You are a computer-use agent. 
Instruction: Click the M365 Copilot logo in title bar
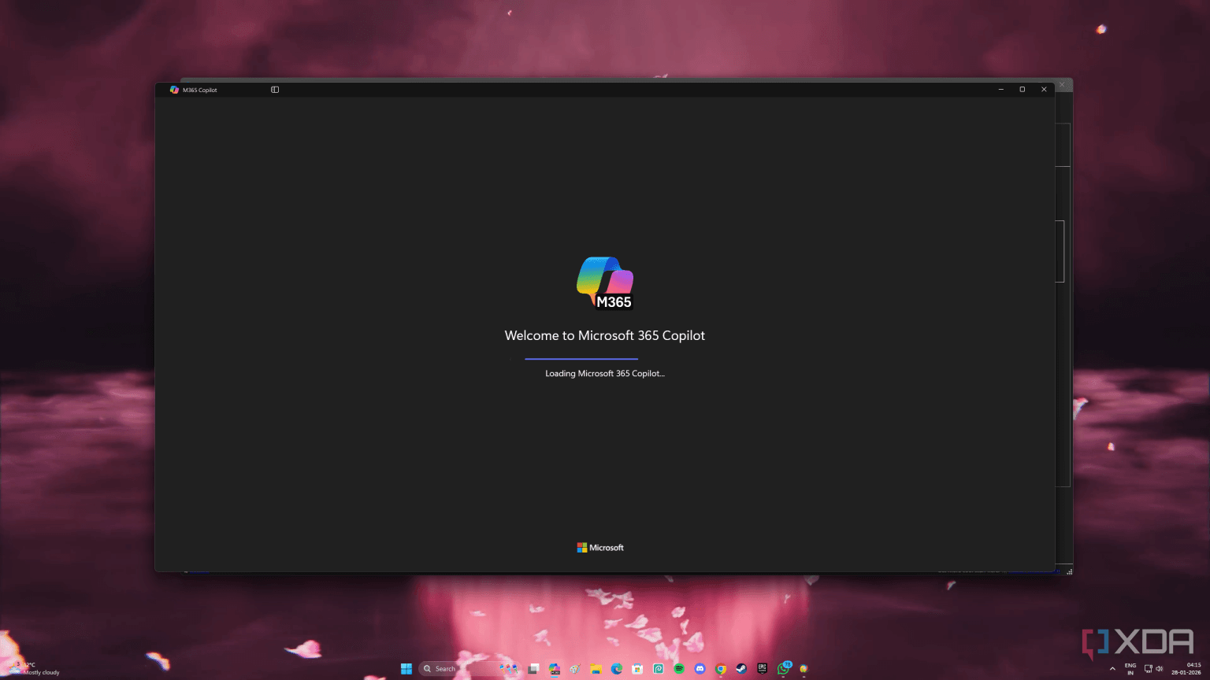pos(174,90)
